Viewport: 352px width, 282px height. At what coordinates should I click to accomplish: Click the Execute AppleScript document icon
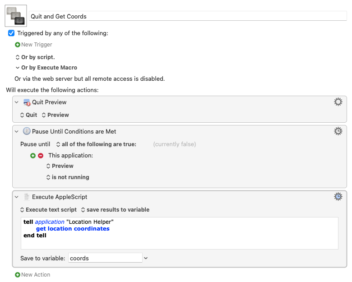[27, 197]
